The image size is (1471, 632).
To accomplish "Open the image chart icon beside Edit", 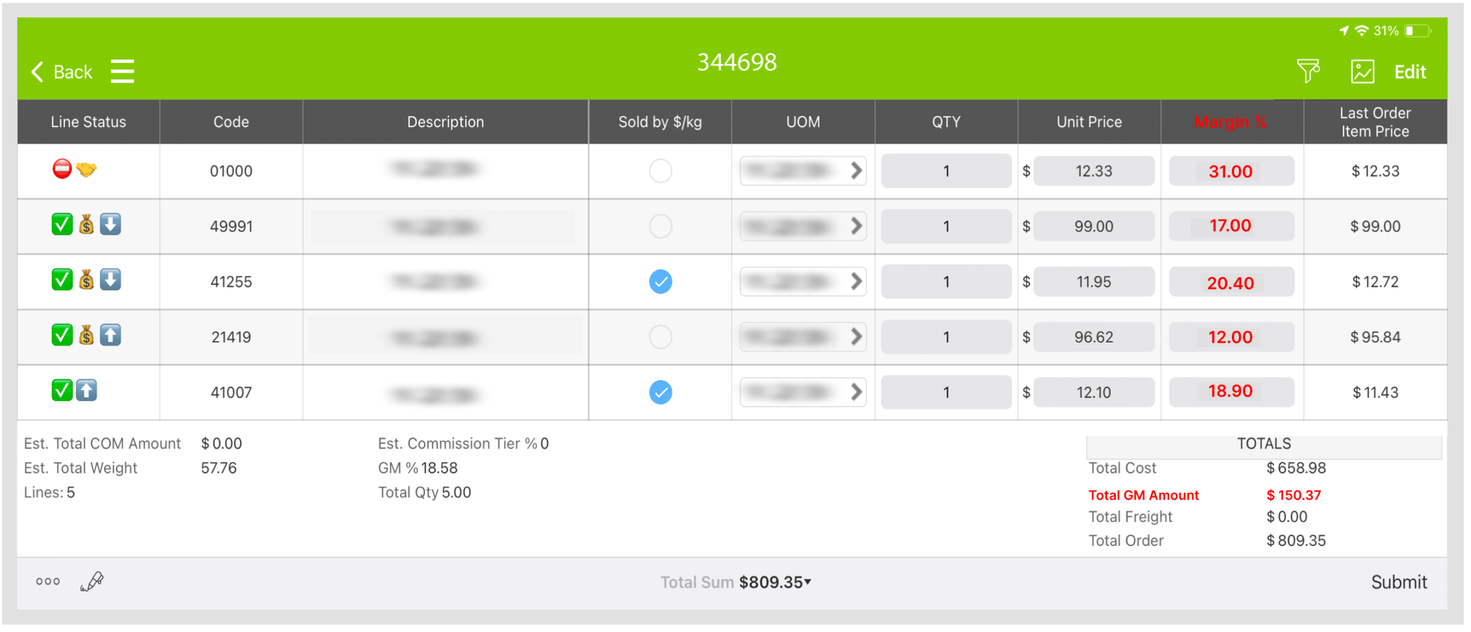I will pyautogui.click(x=1362, y=72).
